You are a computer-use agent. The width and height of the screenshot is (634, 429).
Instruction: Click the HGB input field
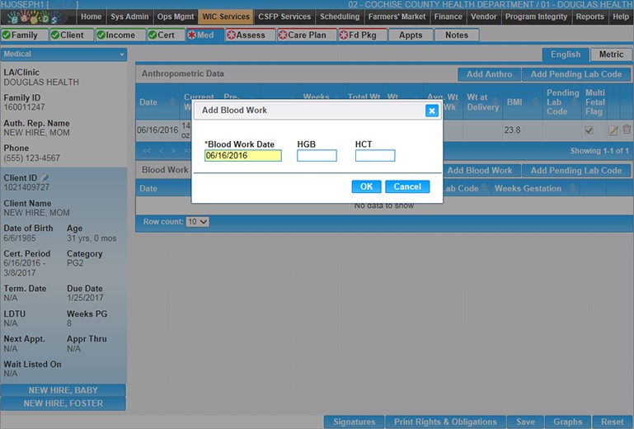317,156
